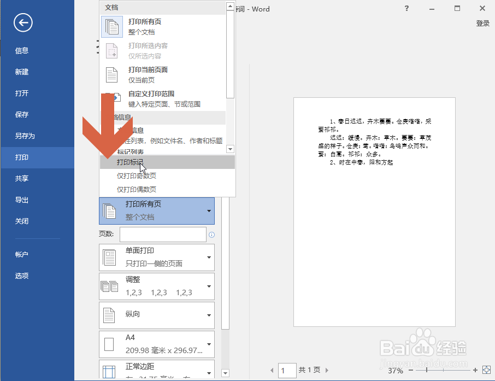This screenshot has height=381, width=495.
Task: Click the zoom in plus control
Action: (475, 370)
